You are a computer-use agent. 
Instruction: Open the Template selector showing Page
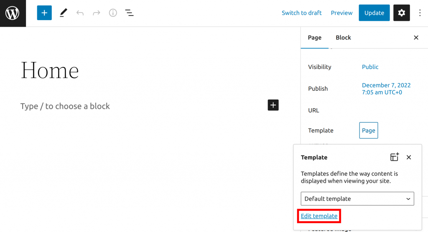[368, 130]
